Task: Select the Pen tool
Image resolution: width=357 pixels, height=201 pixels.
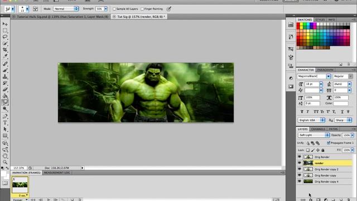Action: 5,116
